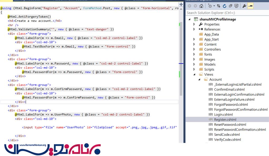Open Login.cshtml file

pyautogui.click(x=223, y=114)
